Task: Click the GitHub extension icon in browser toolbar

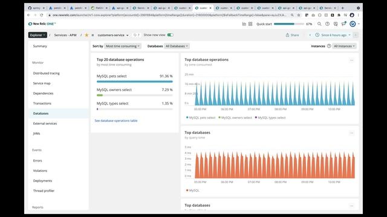Action: [352, 15]
